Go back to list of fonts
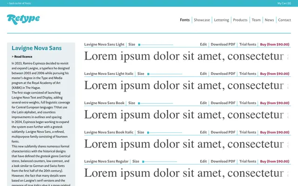This screenshot has width=298, height=186. pyautogui.click(x=19, y=3)
